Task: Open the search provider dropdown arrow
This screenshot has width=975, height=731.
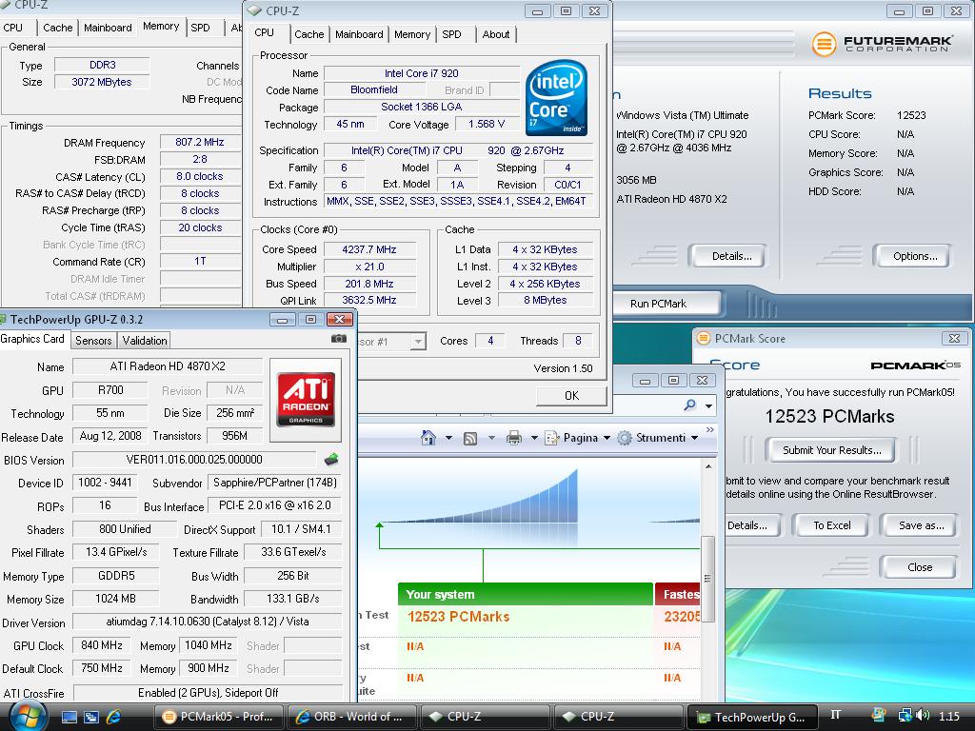Action: click(708, 405)
